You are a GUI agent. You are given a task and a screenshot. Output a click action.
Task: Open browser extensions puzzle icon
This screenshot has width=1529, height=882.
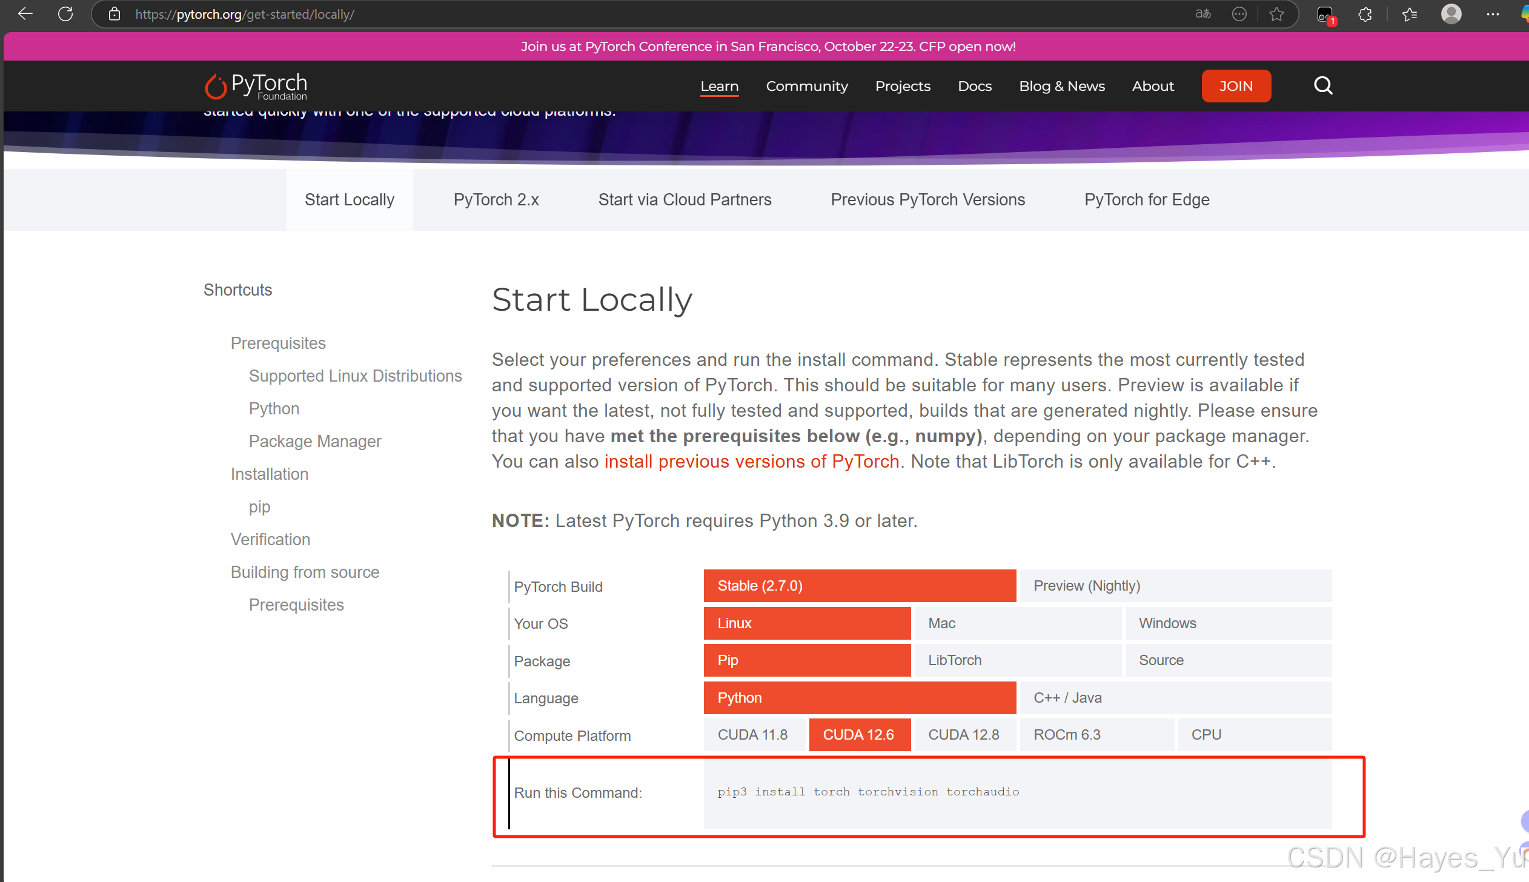coord(1365,14)
